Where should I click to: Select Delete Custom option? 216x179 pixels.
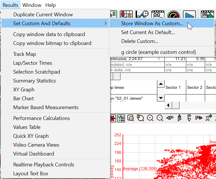(x=140, y=41)
